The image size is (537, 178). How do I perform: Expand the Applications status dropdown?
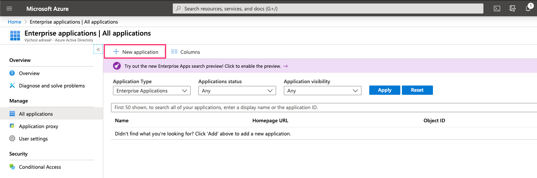(237, 91)
